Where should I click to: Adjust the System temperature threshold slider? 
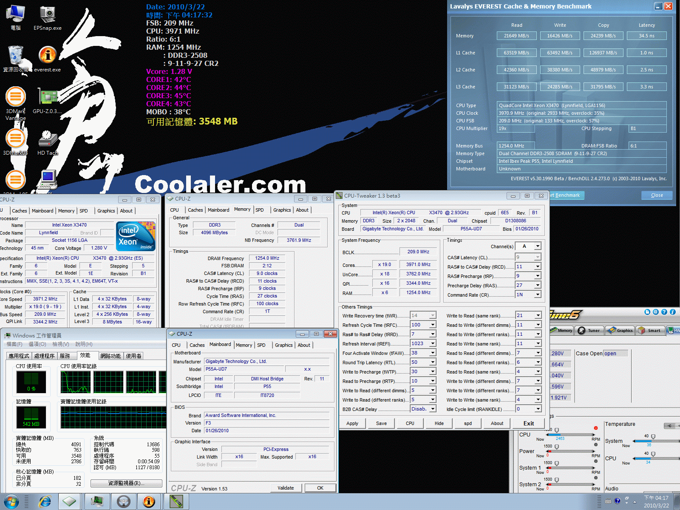[653, 437]
